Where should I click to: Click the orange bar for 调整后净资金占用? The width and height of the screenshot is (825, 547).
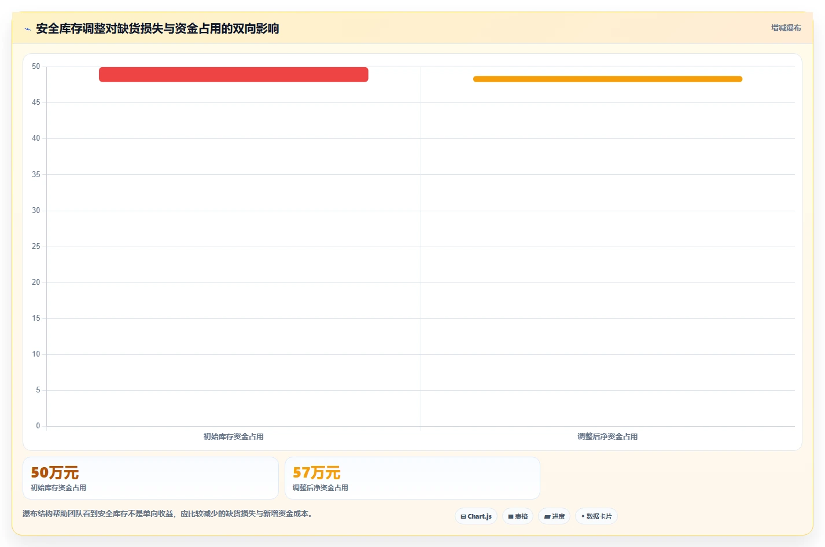tap(607, 79)
